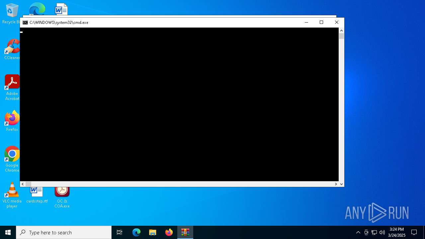The image size is (425, 239).
Task: Open Adobe Acrobat desktop shortcut
Action: point(12,88)
